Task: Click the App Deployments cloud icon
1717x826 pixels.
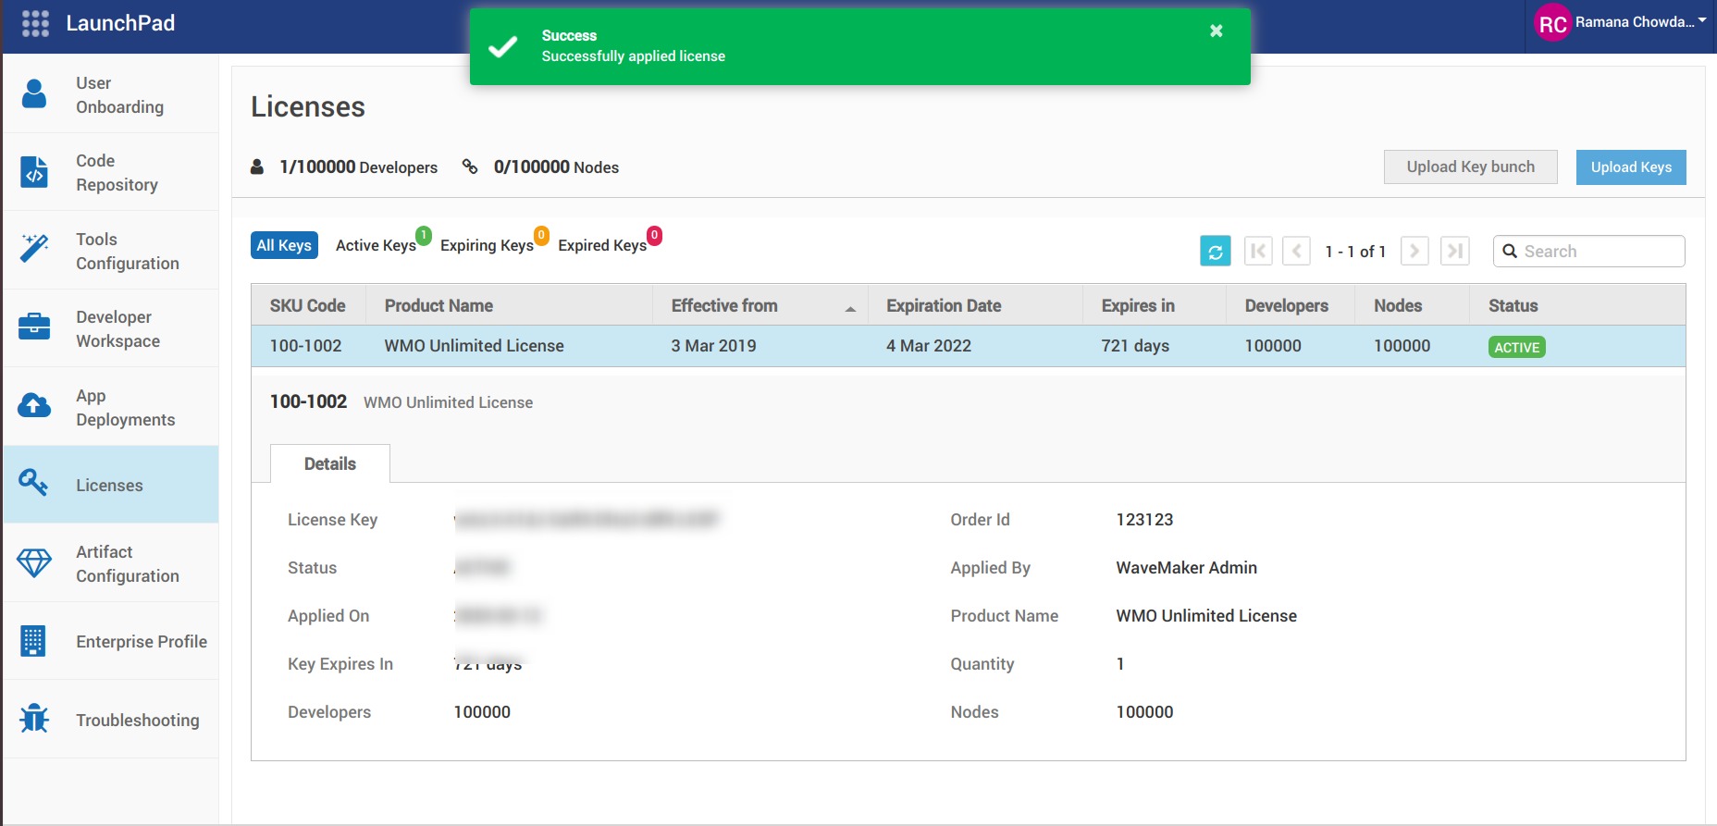Action: point(34,406)
